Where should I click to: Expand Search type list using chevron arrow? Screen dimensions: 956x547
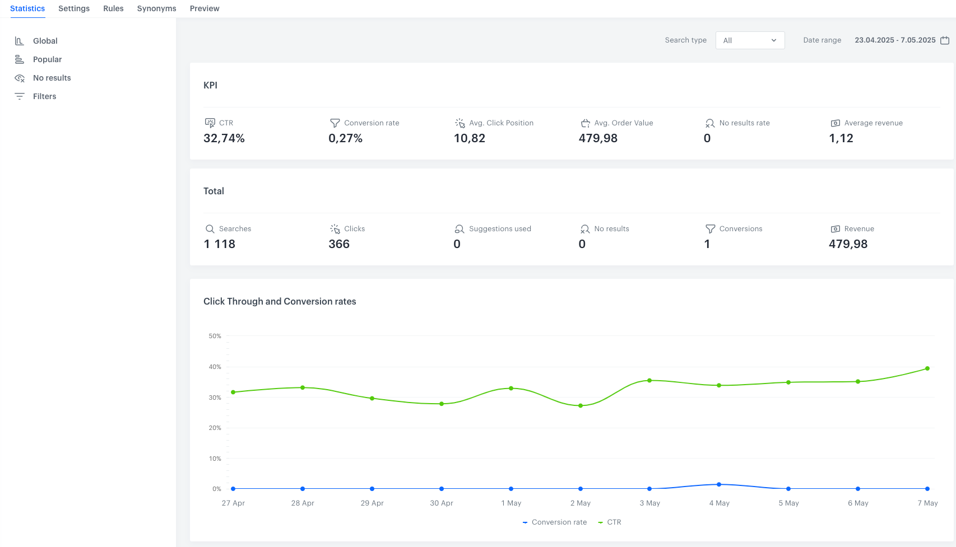tap(774, 40)
